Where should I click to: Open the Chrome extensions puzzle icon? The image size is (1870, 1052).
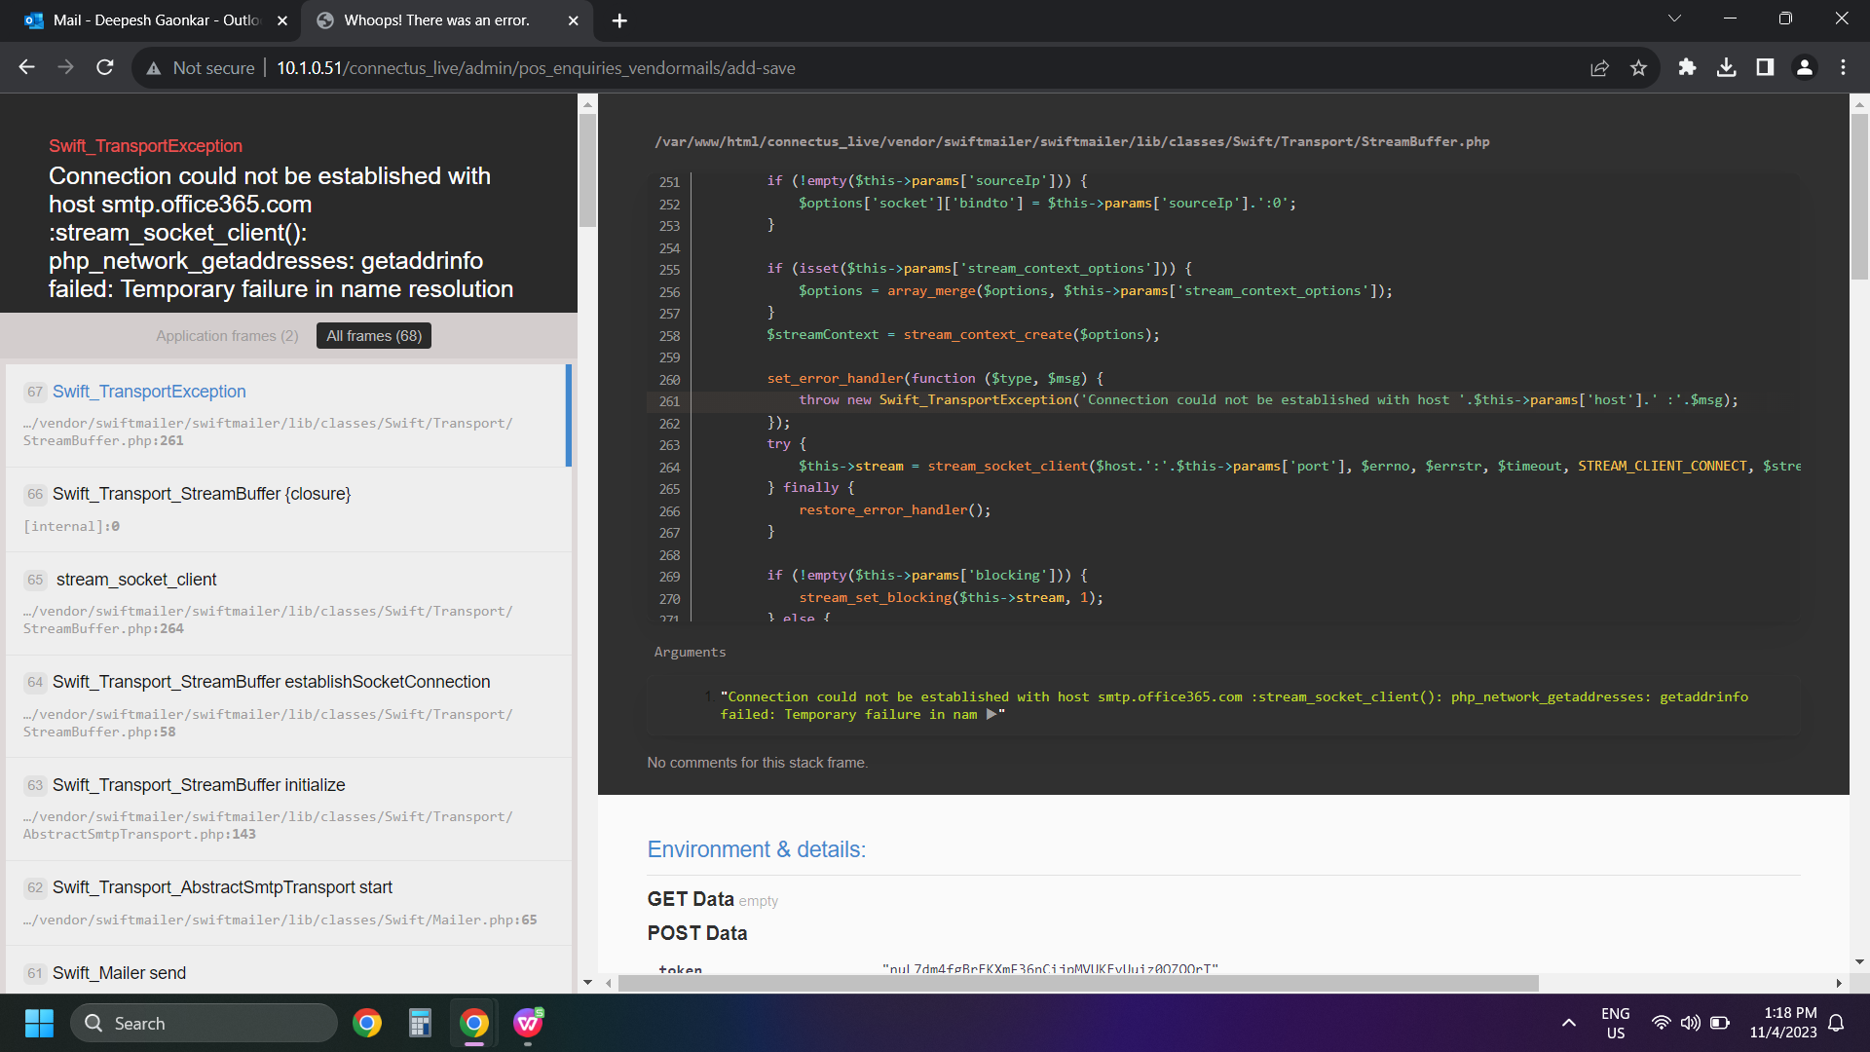point(1687,67)
